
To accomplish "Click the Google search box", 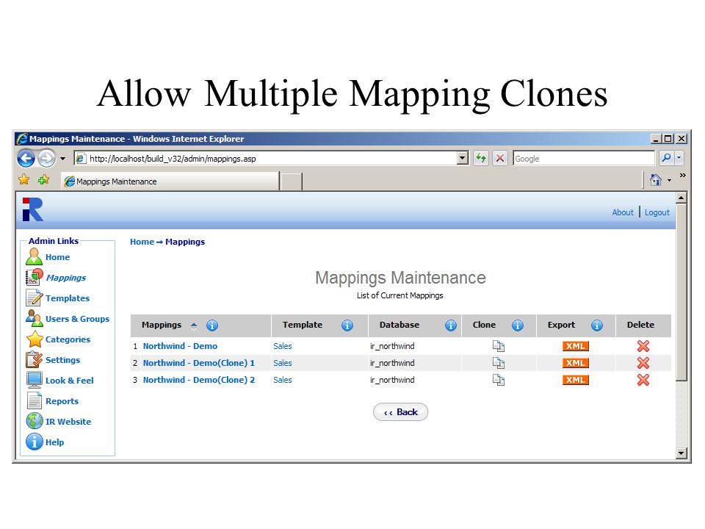I will click(x=584, y=159).
